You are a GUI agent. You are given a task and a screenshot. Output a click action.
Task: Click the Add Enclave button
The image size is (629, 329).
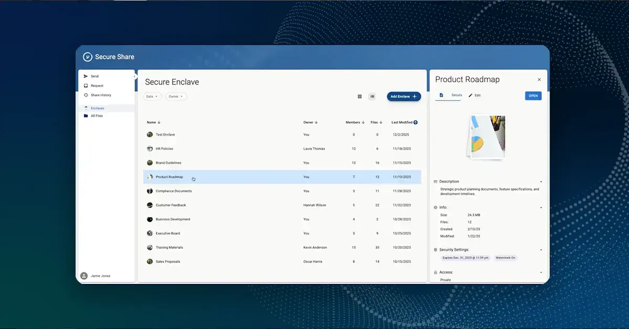click(404, 96)
